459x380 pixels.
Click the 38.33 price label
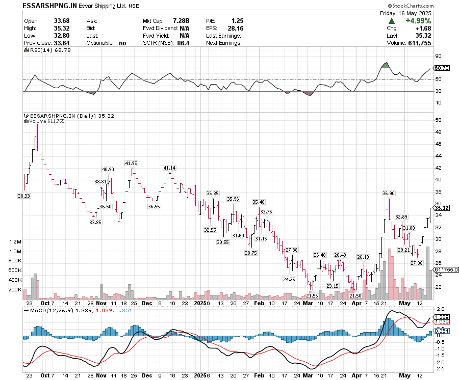click(x=23, y=196)
